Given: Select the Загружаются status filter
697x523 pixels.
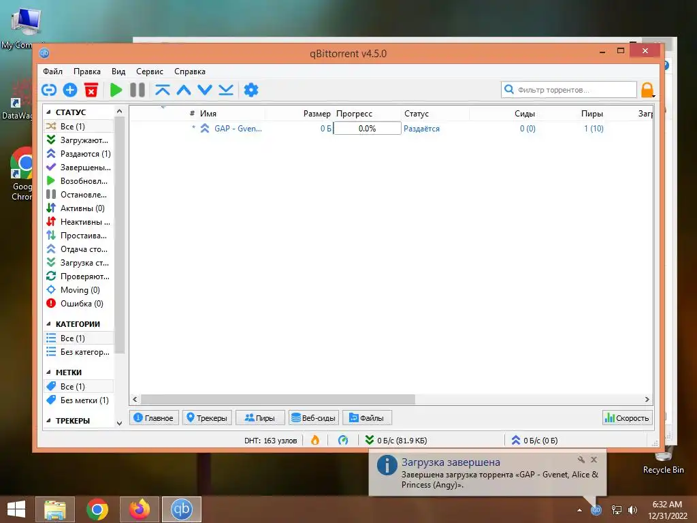Looking at the screenshot, I should tap(79, 140).
